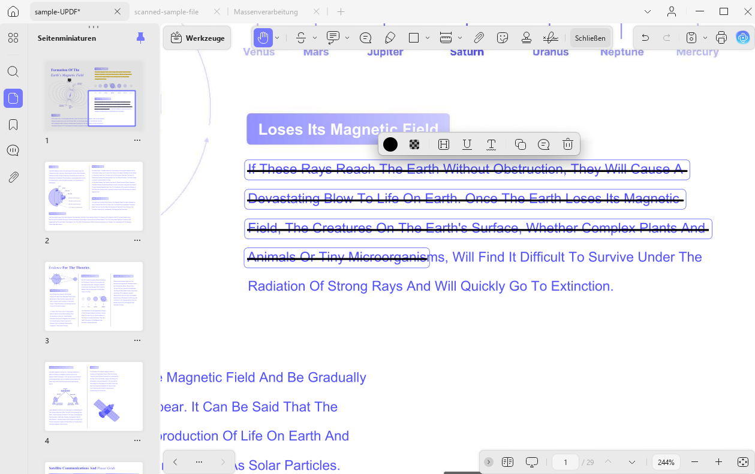Select the sticker tool in the toolbar

coord(503,38)
